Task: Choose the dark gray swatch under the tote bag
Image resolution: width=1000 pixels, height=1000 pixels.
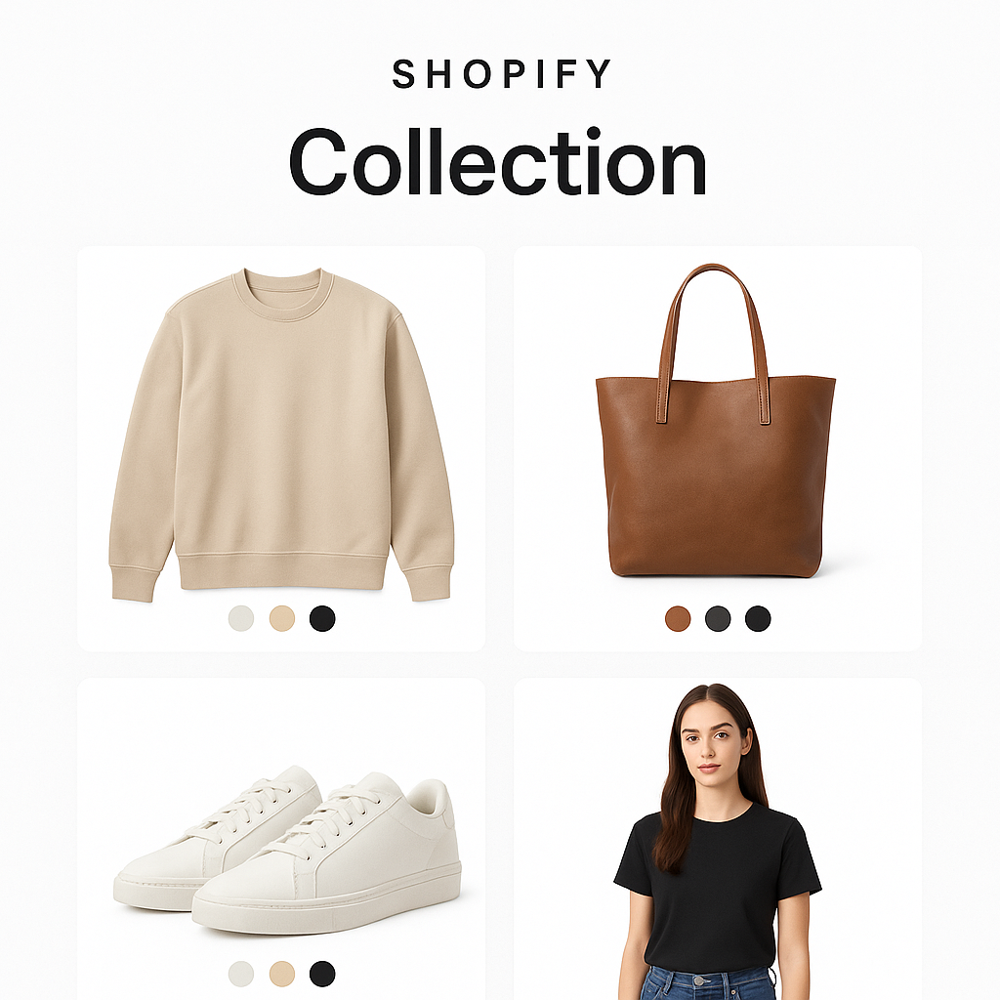Action: [718, 618]
